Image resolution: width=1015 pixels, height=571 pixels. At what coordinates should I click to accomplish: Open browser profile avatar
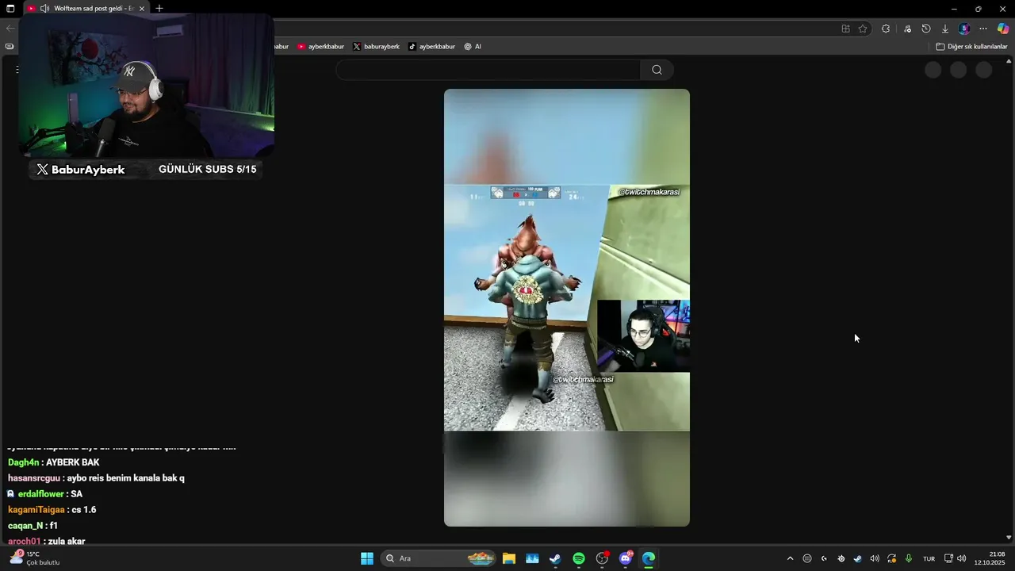964,29
